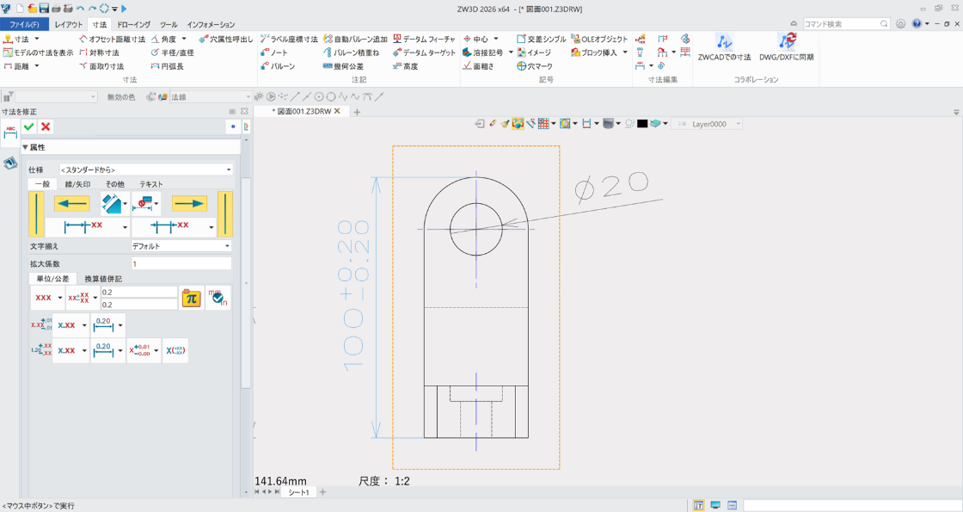The height and width of the screenshot is (512, 963).
Task: Click the 拡大係数 value field
Action: click(x=181, y=263)
